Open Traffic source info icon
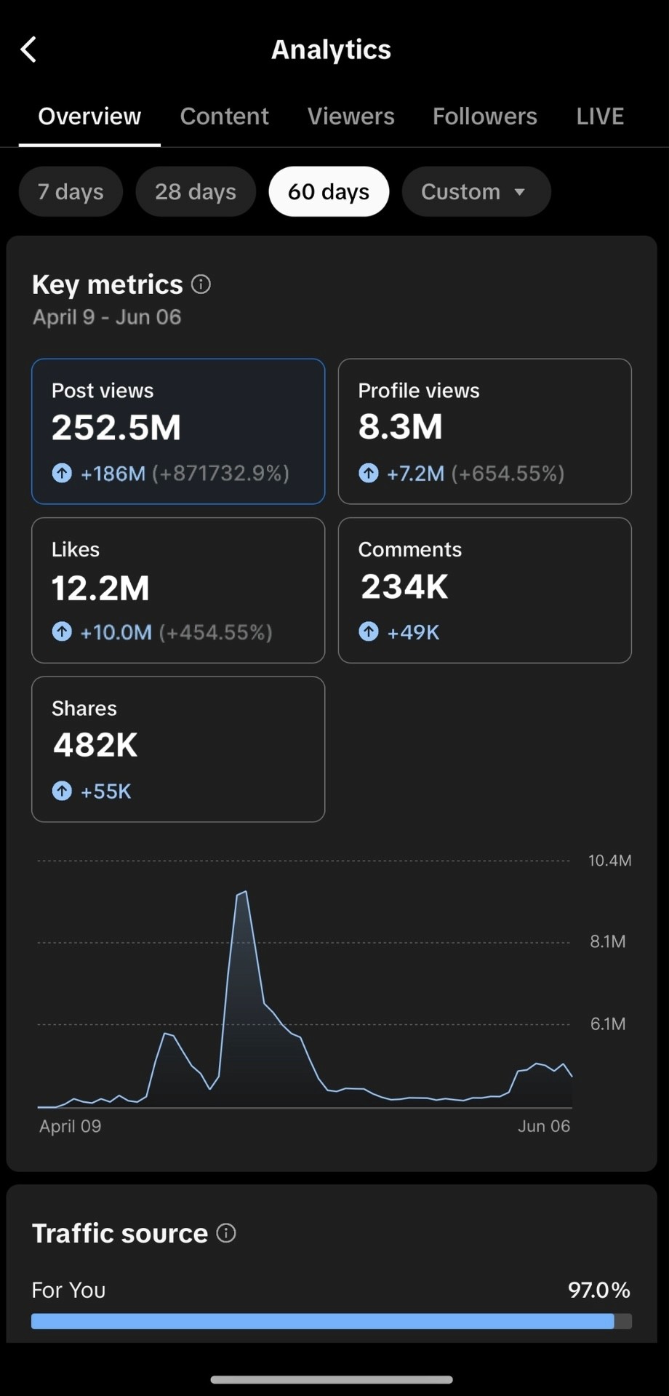The image size is (669, 1396). click(226, 1233)
